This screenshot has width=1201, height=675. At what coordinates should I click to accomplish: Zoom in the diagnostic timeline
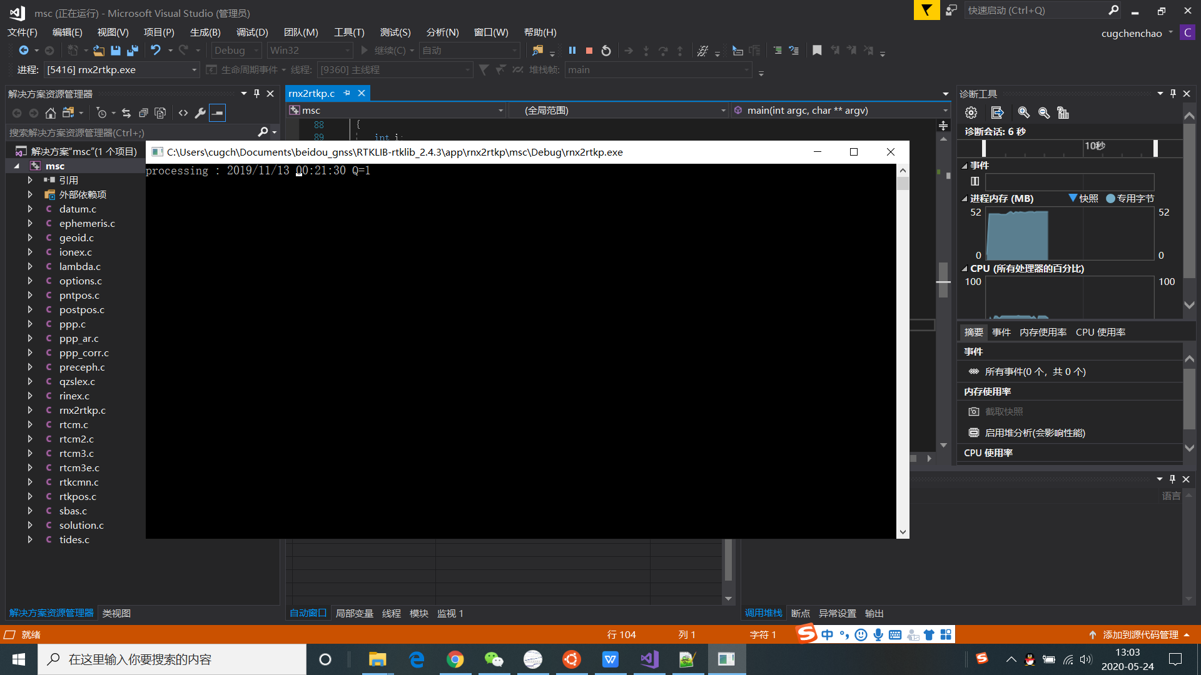(1023, 112)
